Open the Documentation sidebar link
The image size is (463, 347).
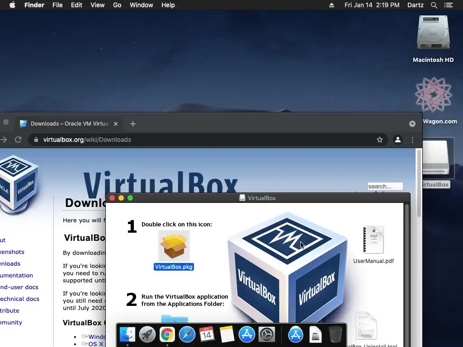pyautogui.click(x=17, y=275)
